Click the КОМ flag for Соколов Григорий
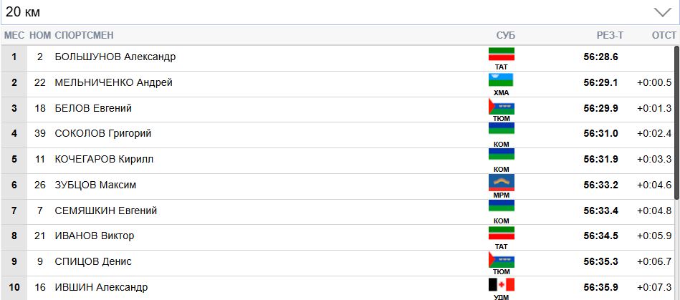 (x=502, y=131)
